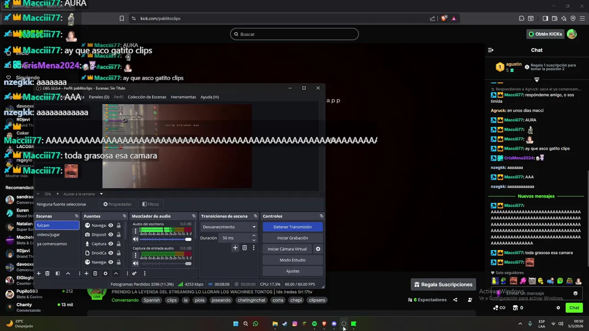This screenshot has height=331, width=589.
Task: Unlock the Disposit source lock icon
Action: point(119,234)
